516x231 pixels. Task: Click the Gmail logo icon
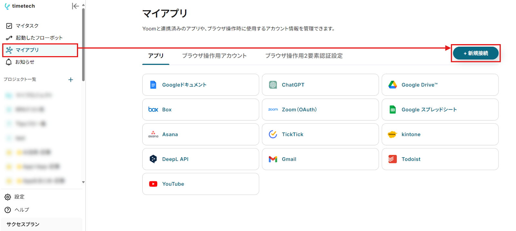click(273, 159)
